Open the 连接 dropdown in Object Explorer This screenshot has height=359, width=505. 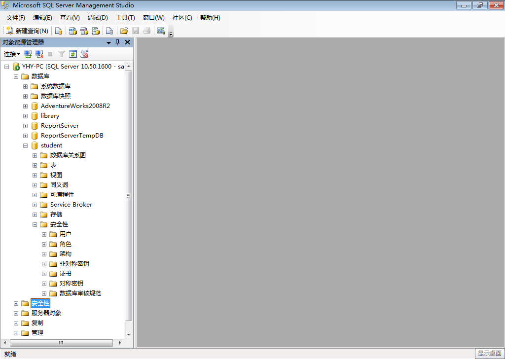tap(12, 54)
